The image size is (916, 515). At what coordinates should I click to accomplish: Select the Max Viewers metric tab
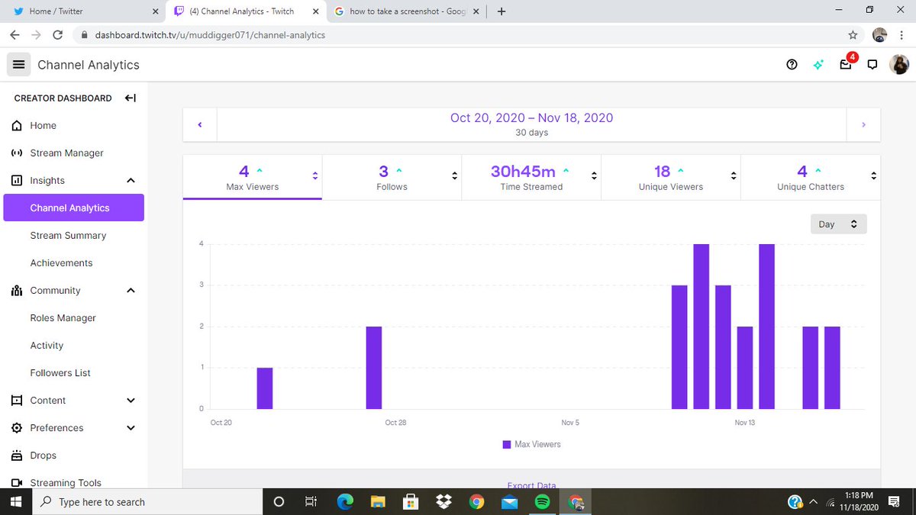253,177
